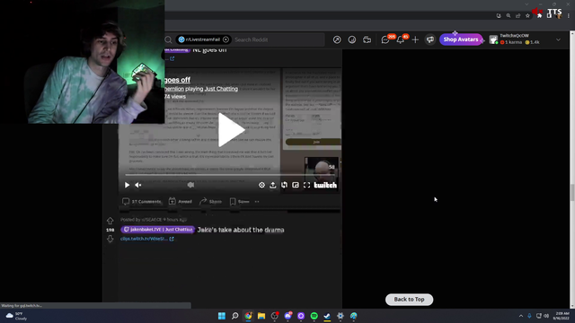This screenshot has width=575, height=323.
Task: Open Jake's take about the drama post
Action: tap(241, 230)
